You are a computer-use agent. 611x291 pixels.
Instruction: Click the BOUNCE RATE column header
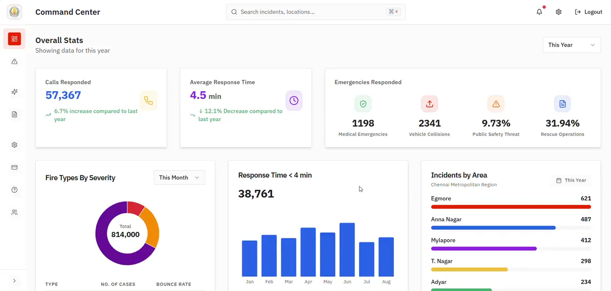(174, 284)
